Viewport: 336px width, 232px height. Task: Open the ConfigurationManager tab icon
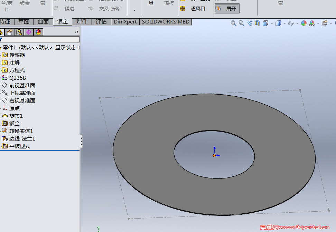19,32
